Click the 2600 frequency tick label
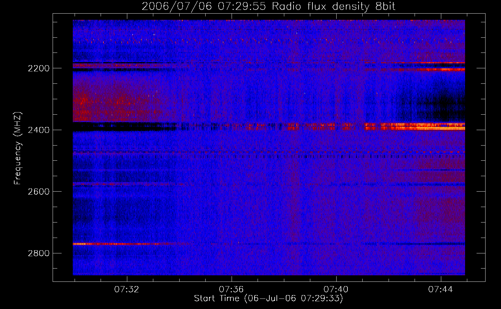Screen dimensions: 501x309 (39, 192)
